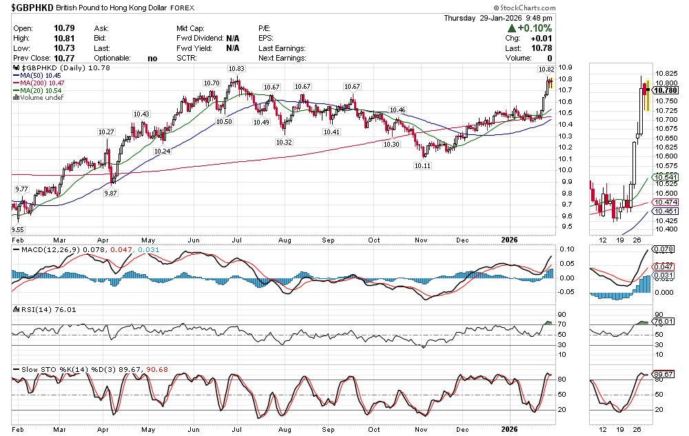Click the 0.078 MACD value tag
This screenshot has width=689, height=436.
[x=664, y=249]
